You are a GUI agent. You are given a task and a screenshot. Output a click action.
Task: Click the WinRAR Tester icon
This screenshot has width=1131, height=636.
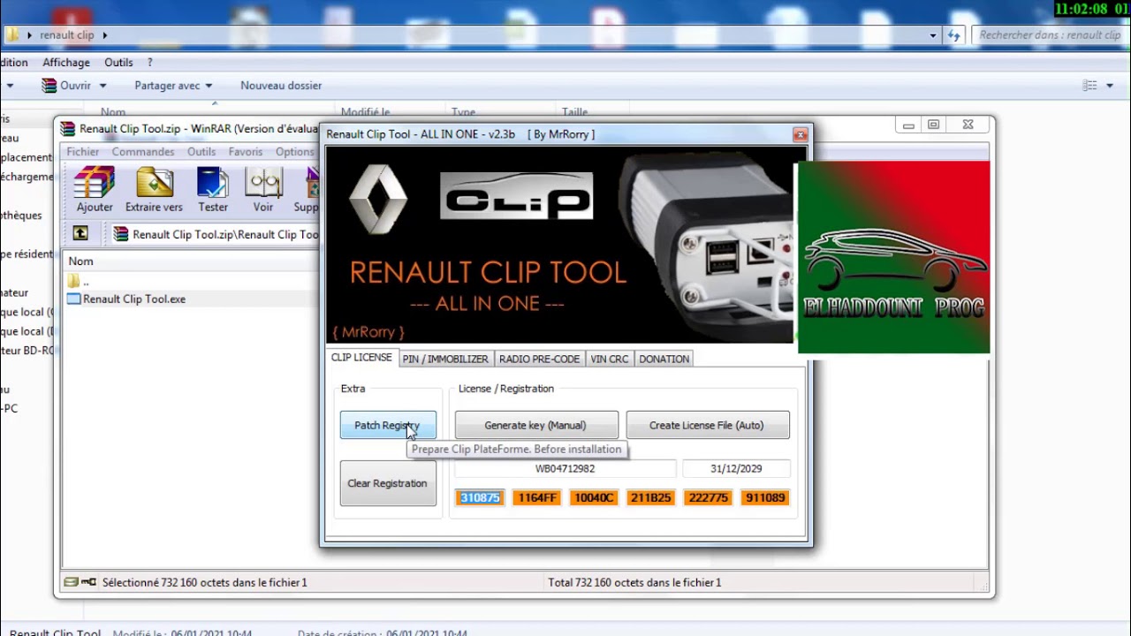click(x=213, y=190)
